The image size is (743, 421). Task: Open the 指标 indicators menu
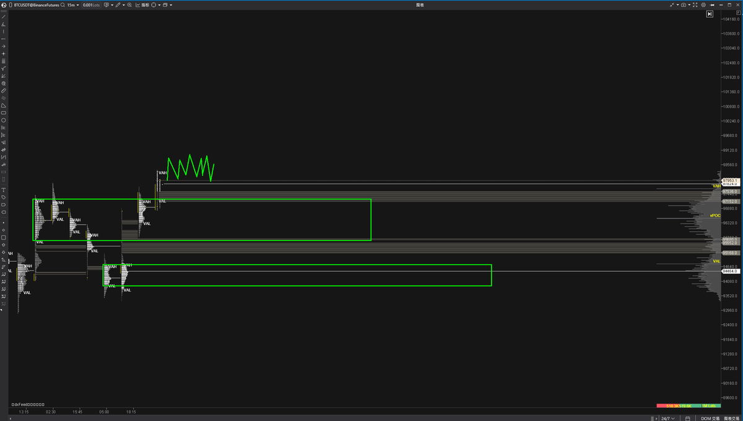pyautogui.click(x=142, y=5)
